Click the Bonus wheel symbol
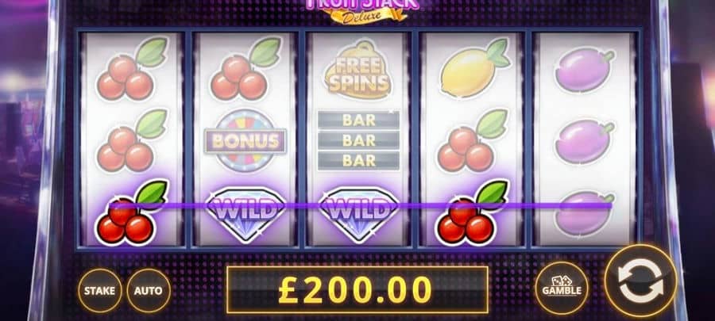This screenshot has height=321, width=715. click(x=245, y=140)
